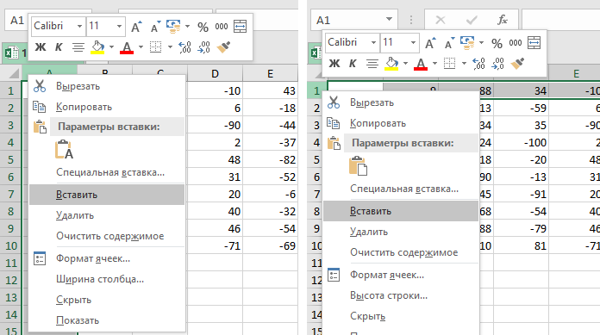Click cell E5 with value -82 in left sheet
The image size is (600, 335).
(270, 159)
